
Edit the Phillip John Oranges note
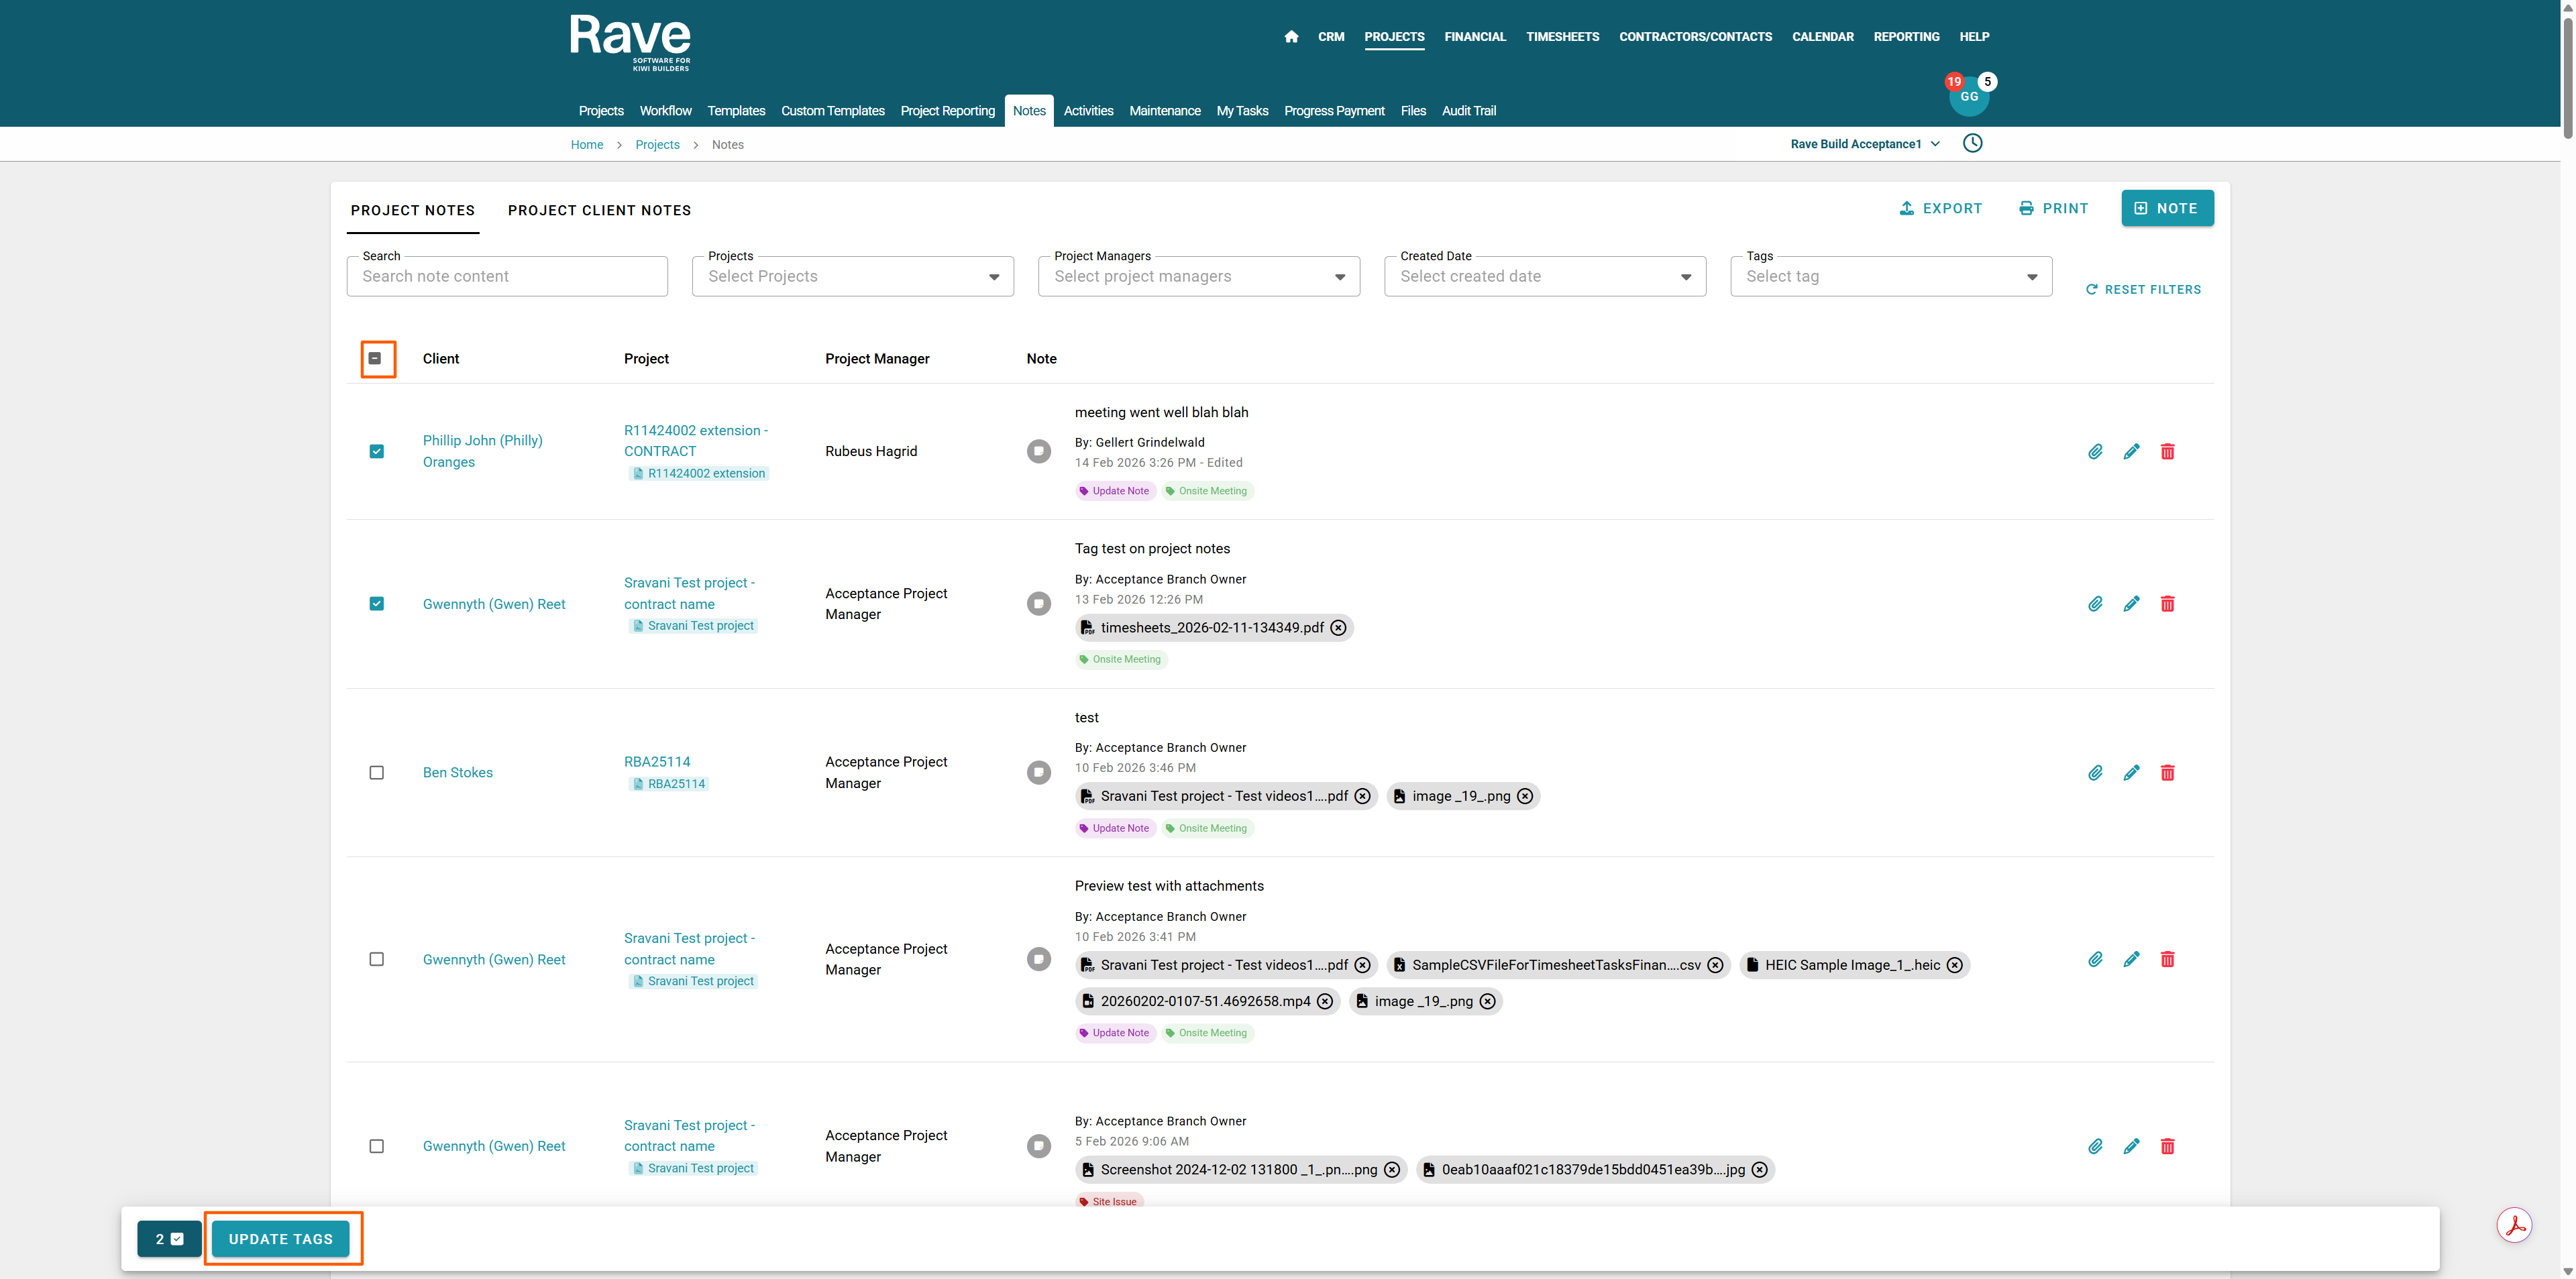tap(2131, 451)
